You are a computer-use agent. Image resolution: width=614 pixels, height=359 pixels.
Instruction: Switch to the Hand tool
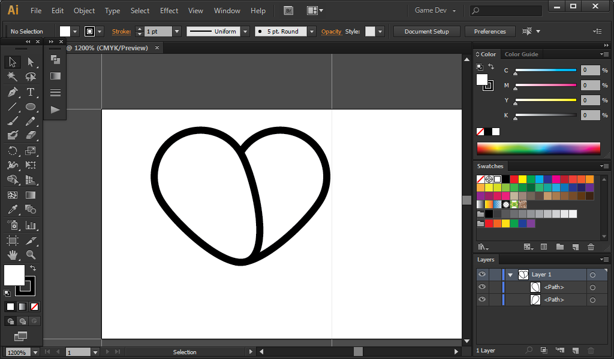(x=12, y=255)
